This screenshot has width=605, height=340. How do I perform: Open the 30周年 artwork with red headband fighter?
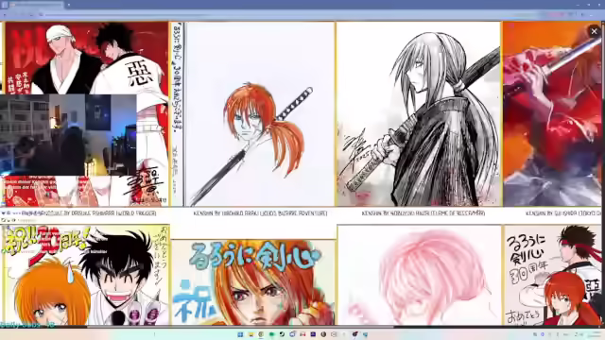[x=552, y=275]
